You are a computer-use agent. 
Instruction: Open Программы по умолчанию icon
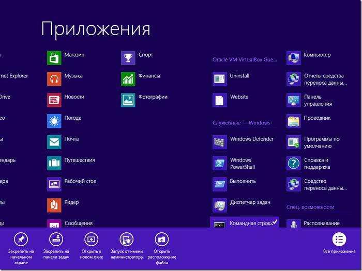point(294,142)
